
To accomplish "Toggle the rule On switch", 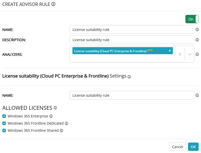I will coord(192,19).
